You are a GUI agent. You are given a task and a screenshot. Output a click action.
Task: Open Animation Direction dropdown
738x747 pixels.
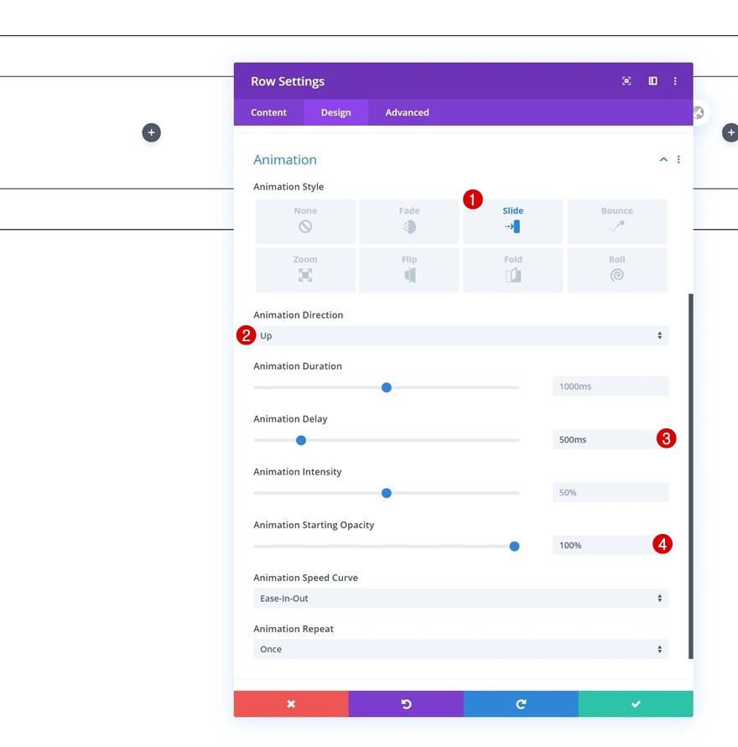pos(461,335)
